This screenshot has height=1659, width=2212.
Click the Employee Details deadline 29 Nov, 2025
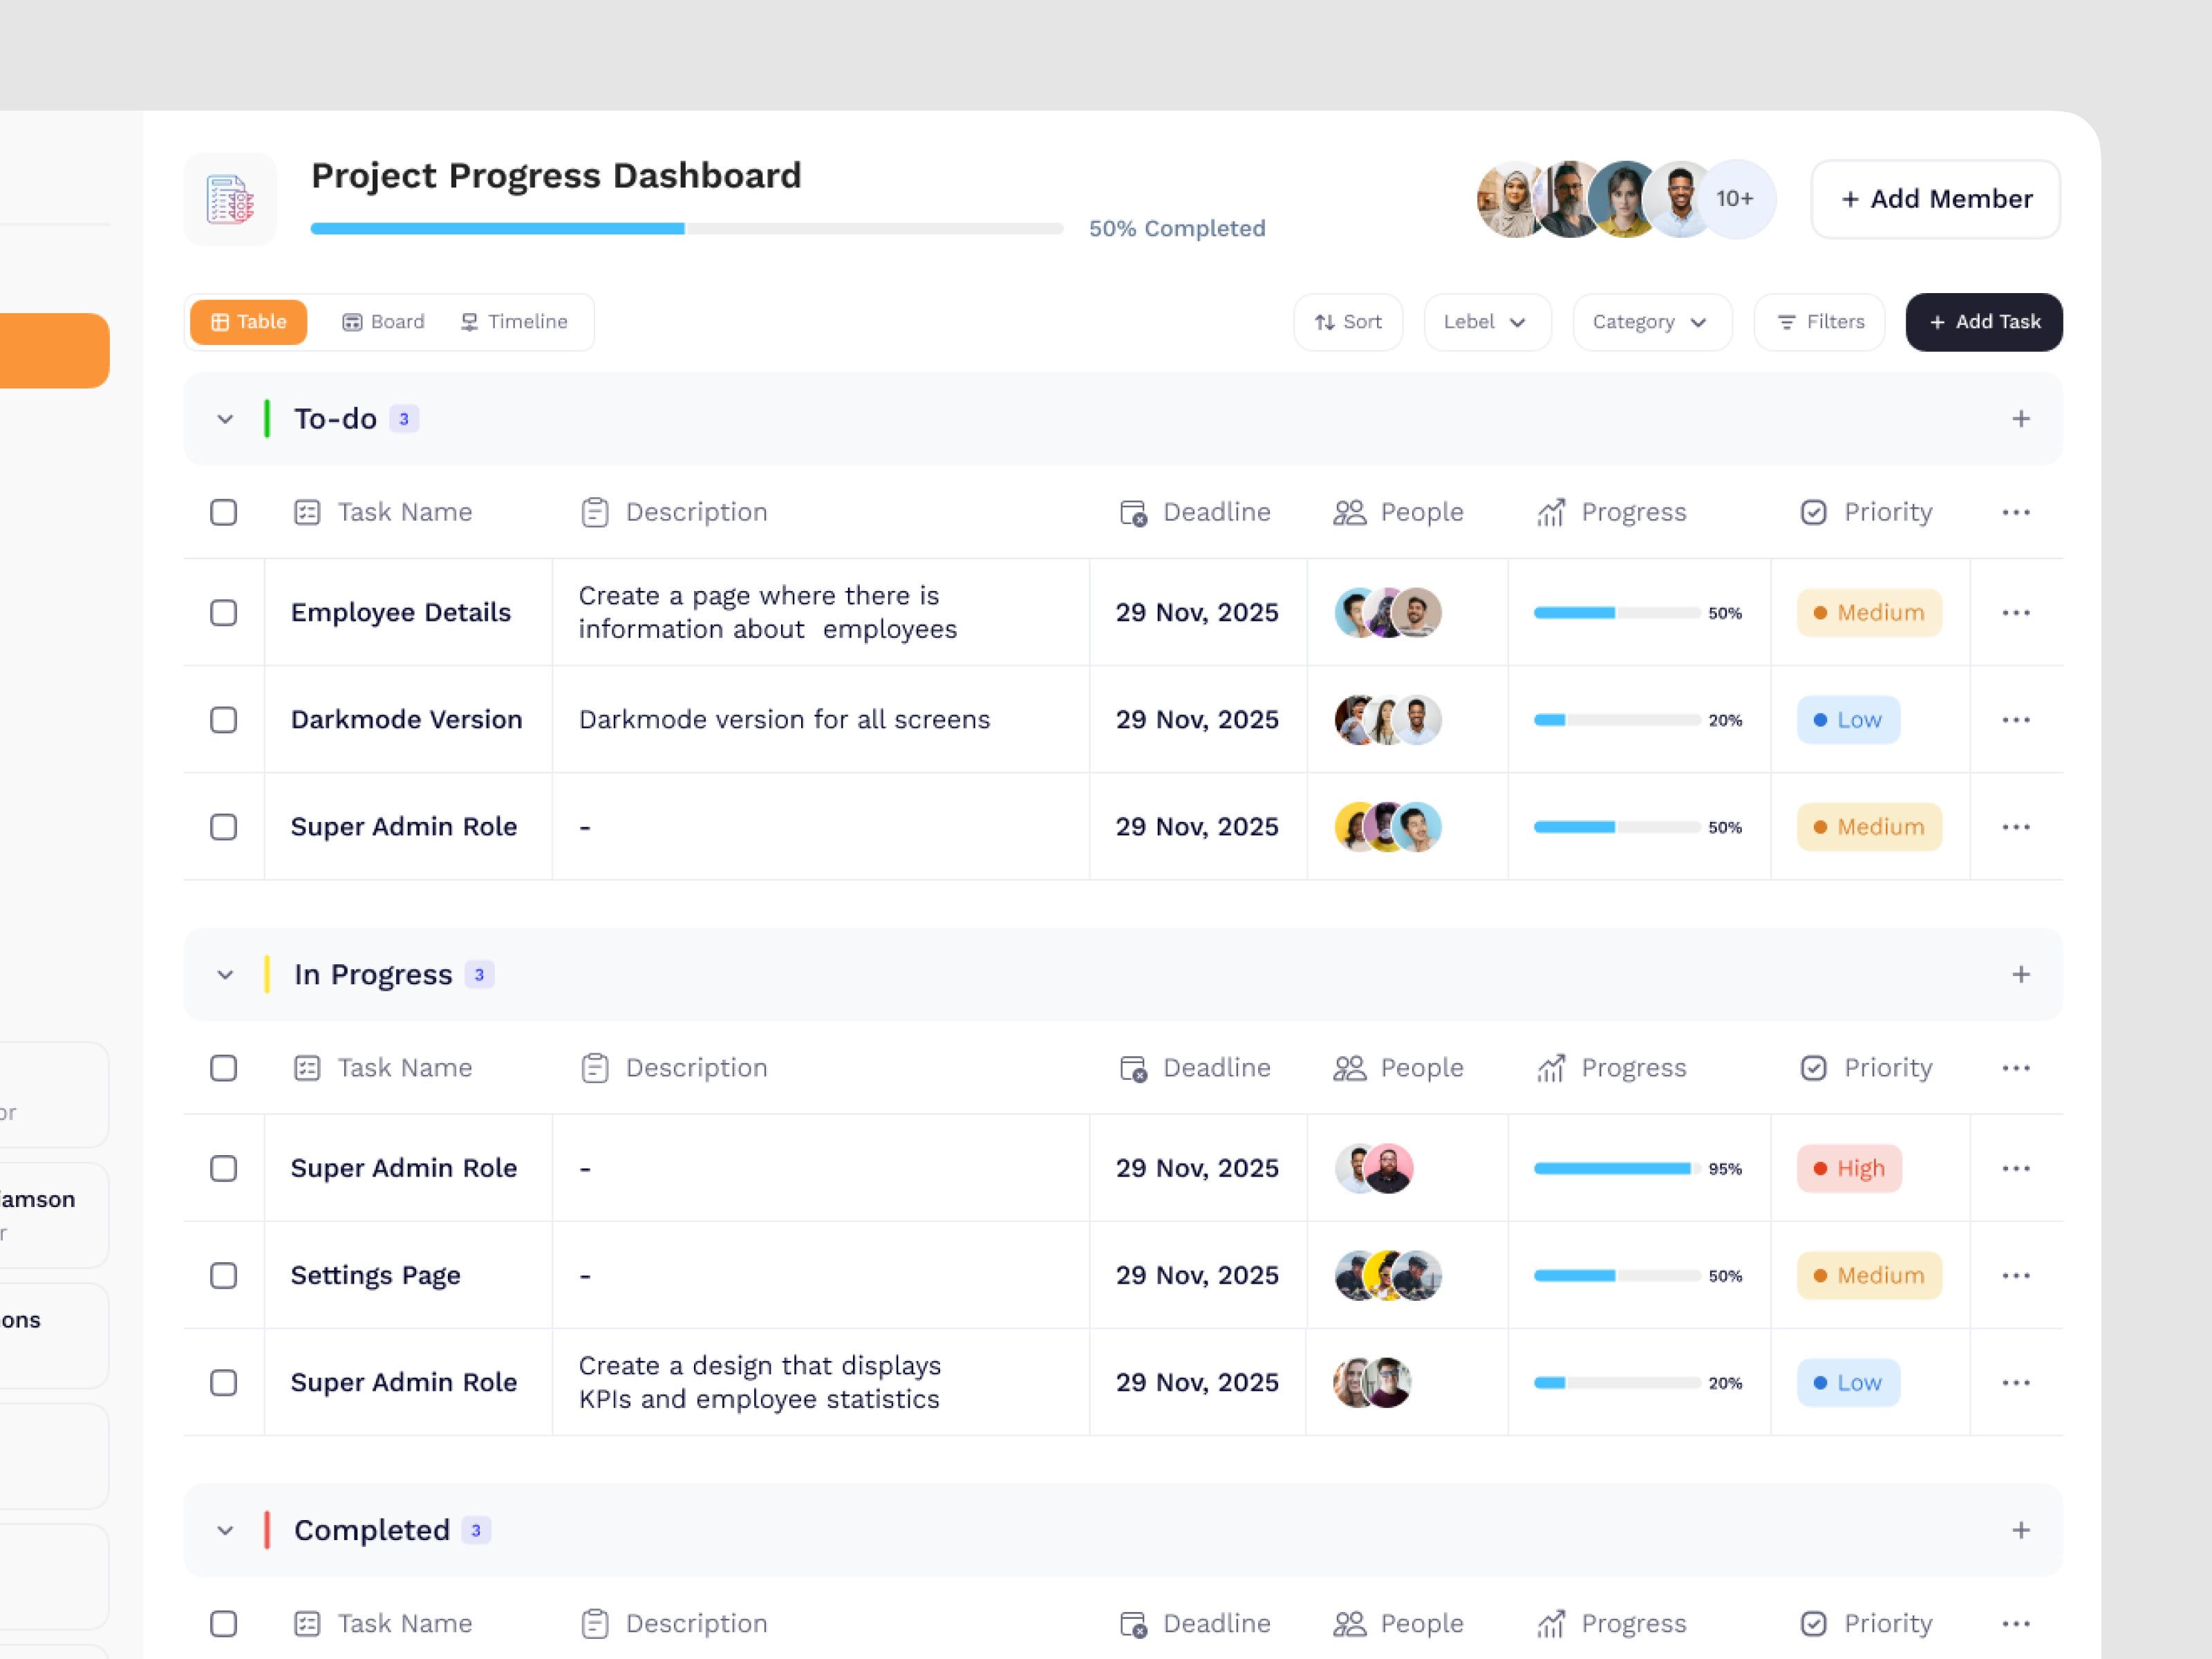pos(1197,613)
